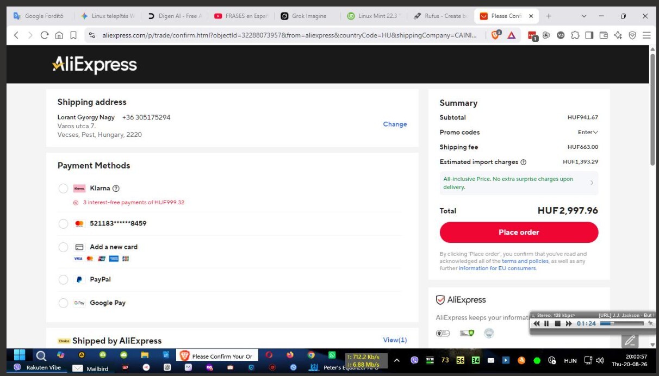
Task: Open Firefox icon in taskbar
Action: [x=290, y=355]
